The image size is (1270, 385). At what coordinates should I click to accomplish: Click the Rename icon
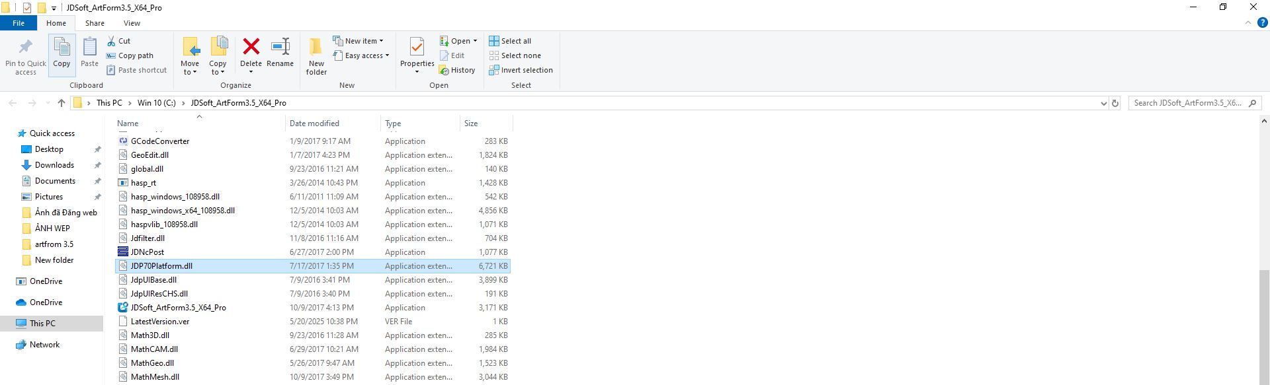(280, 46)
